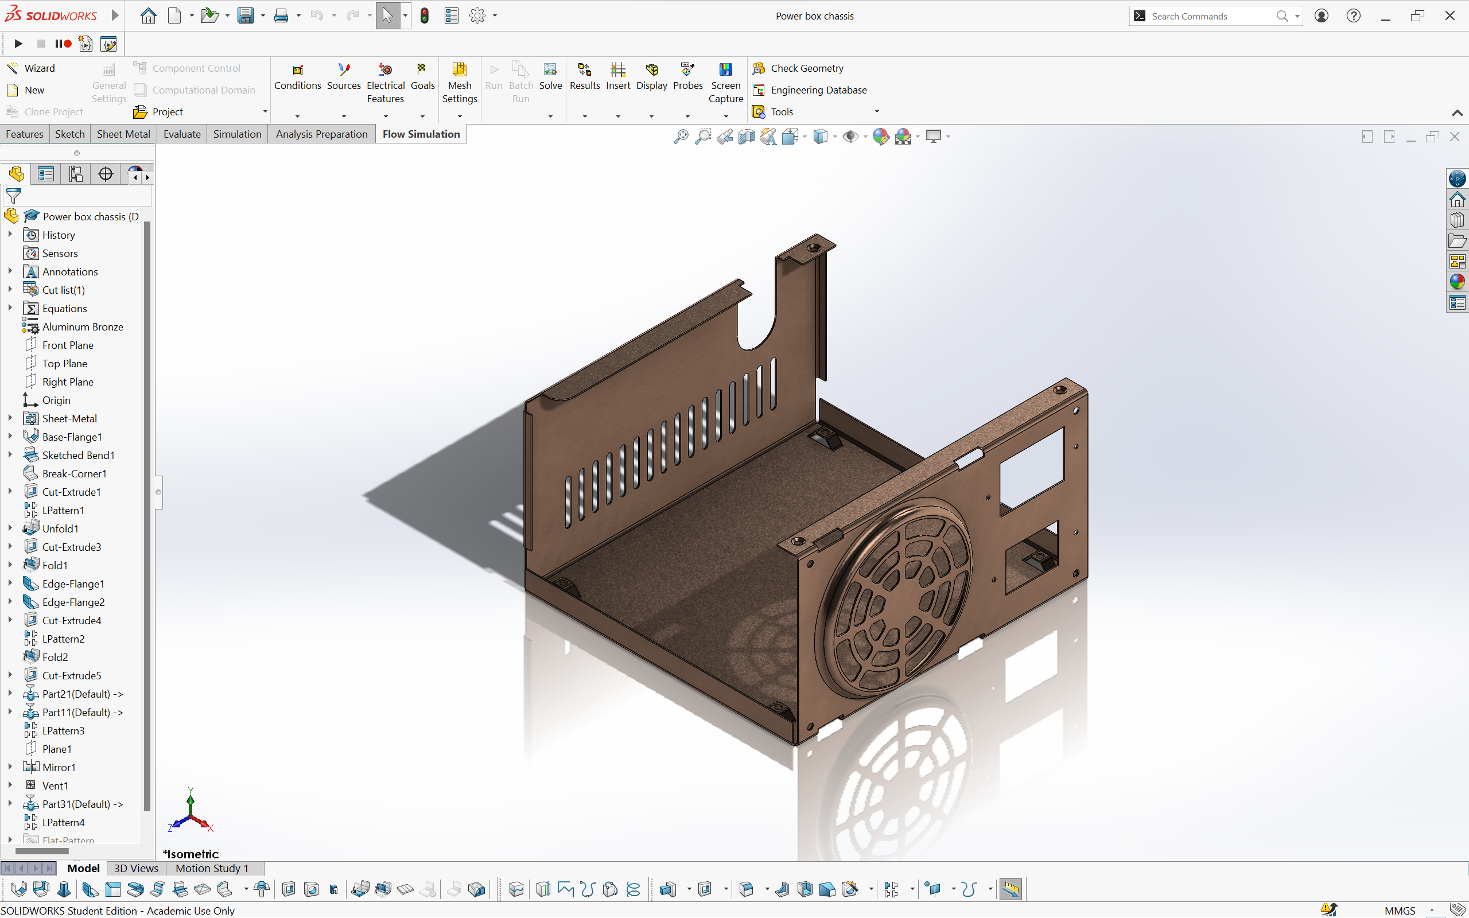Image resolution: width=1469 pixels, height=918 pixels.
Task: Click the Conditions icon in ribbon
Action: [297, 69]
